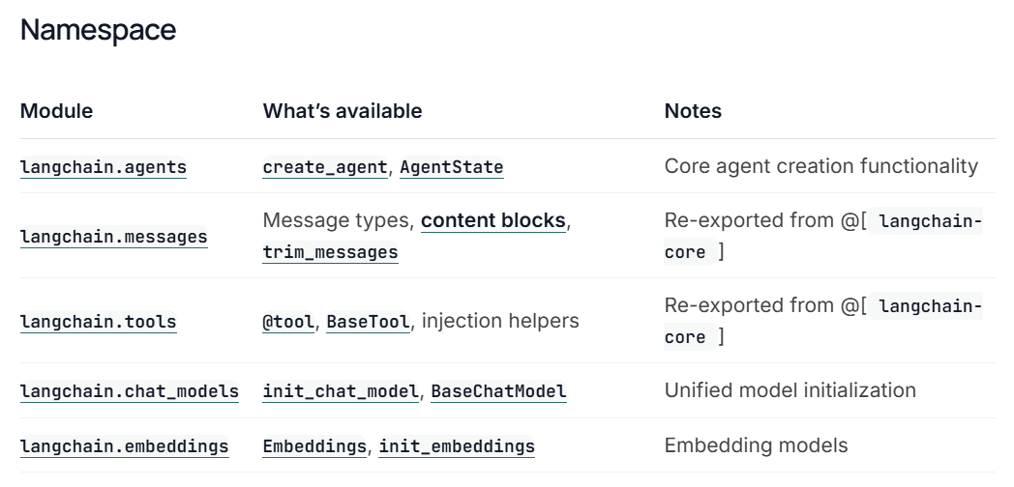Open the Embeddings class link
This screenshot has height=487, width=1014.
point(314,445)
